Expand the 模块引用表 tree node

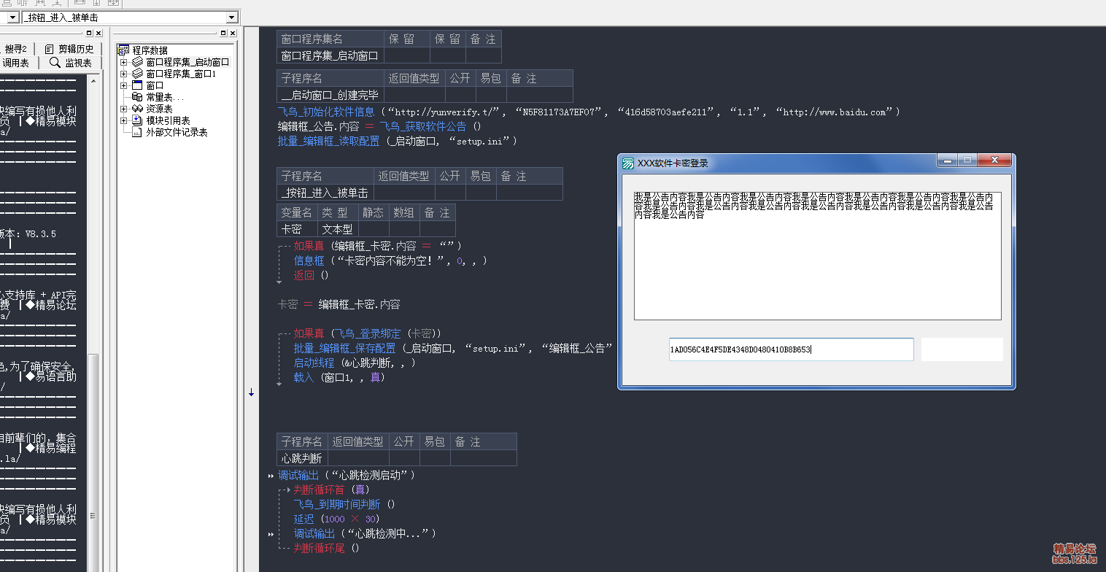click(x=123, y=120)
